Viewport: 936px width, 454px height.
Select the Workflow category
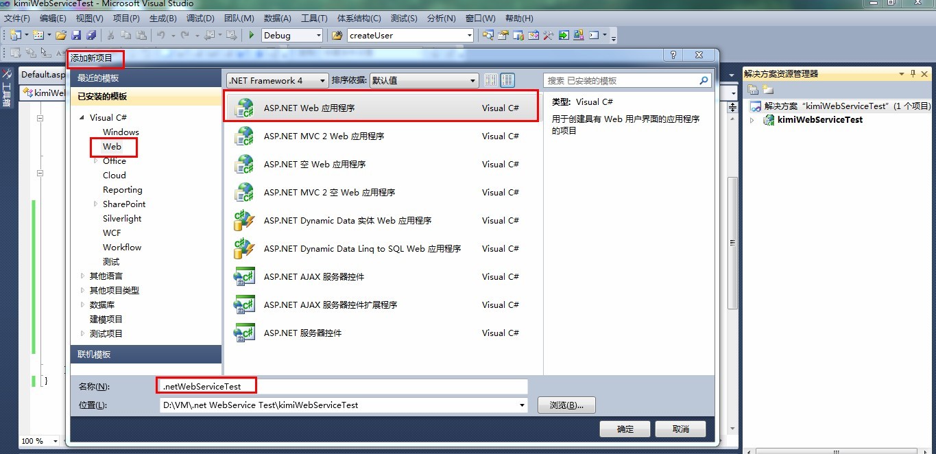click(x=122, y=247)
